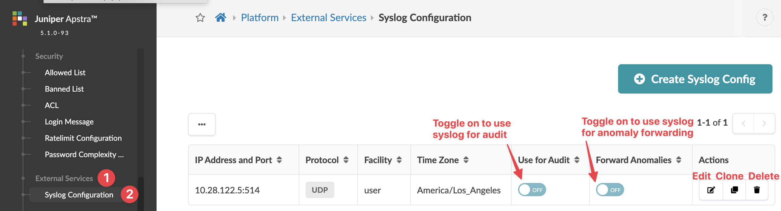Image resolution: width=781 pixels, height=211 pixels.
Task: Select Ratelimit Configuration menu item
Action: tap(83, 138)
